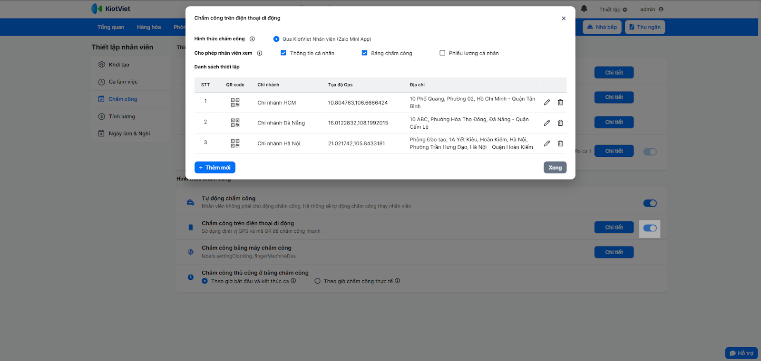Click the Thêm mới button

point(215,168)
